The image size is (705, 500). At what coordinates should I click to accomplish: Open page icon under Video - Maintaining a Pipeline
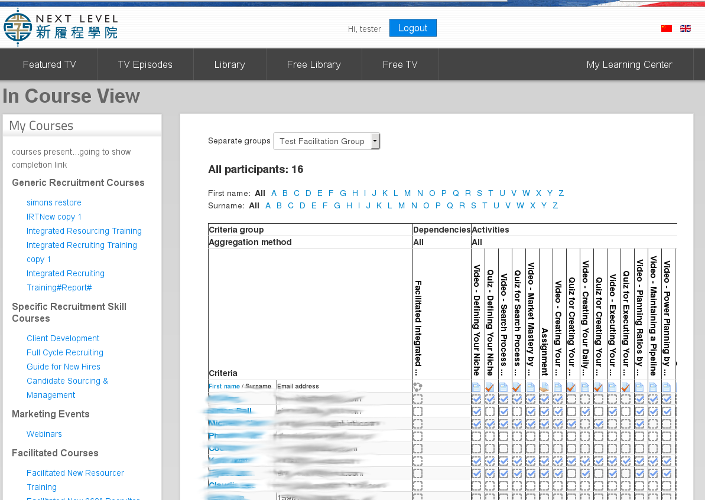(653, 387)
